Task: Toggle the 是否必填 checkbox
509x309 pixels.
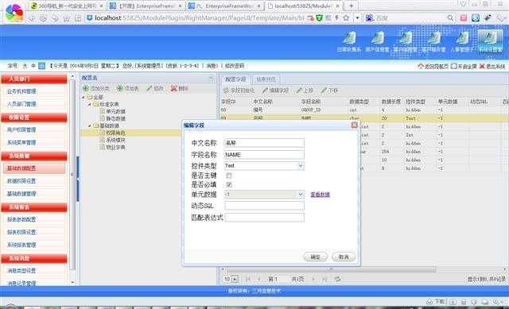Action: [229, 184]
